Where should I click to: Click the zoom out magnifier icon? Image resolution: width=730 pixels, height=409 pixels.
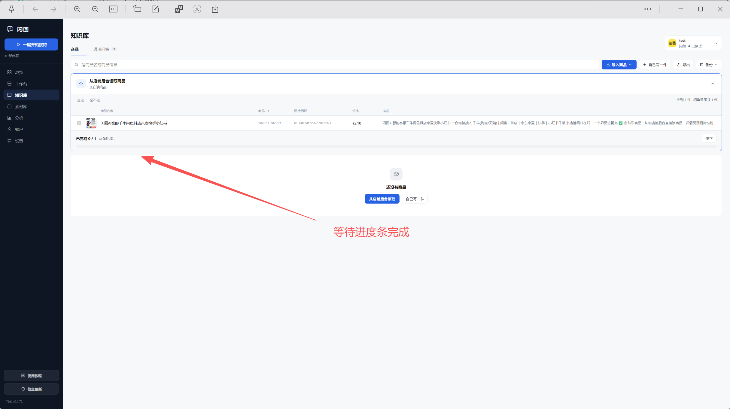click(95, 9)
